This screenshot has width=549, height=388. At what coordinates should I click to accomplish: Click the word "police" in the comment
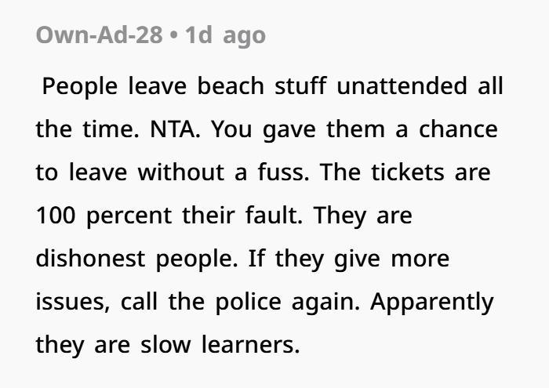(249, 302)
